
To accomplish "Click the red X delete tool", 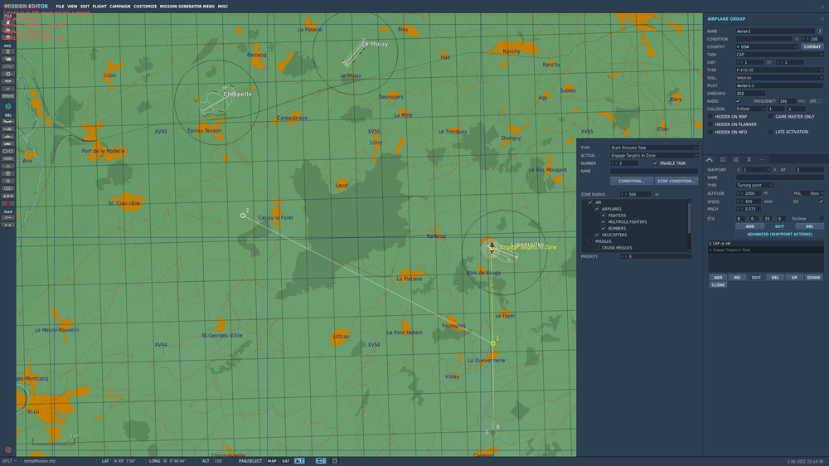I will 8,203.
